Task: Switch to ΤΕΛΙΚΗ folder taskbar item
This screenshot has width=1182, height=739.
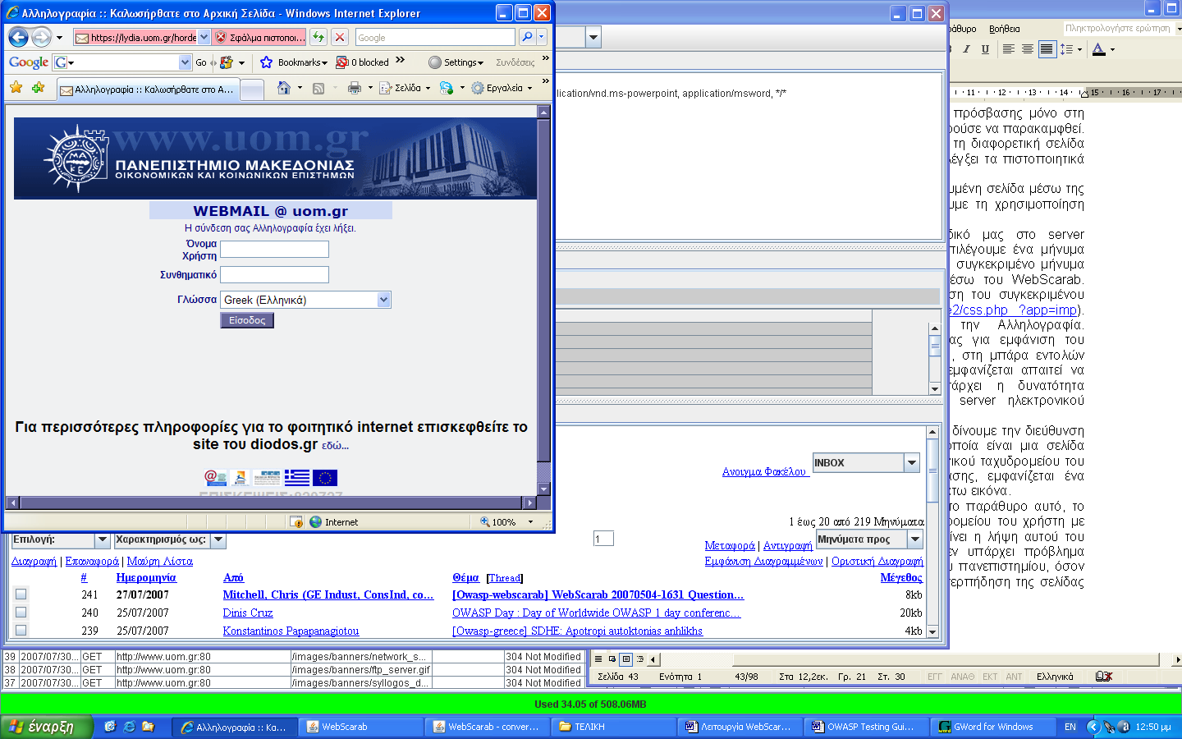Action: click(614, 727)
